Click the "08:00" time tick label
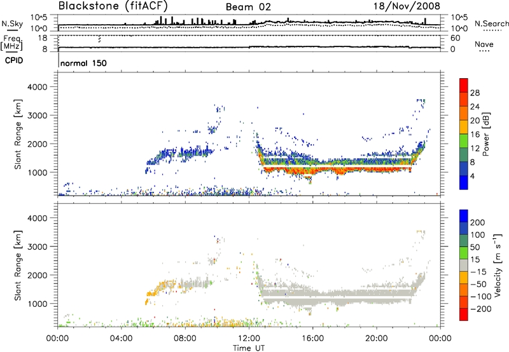 [x=185, y=339]
